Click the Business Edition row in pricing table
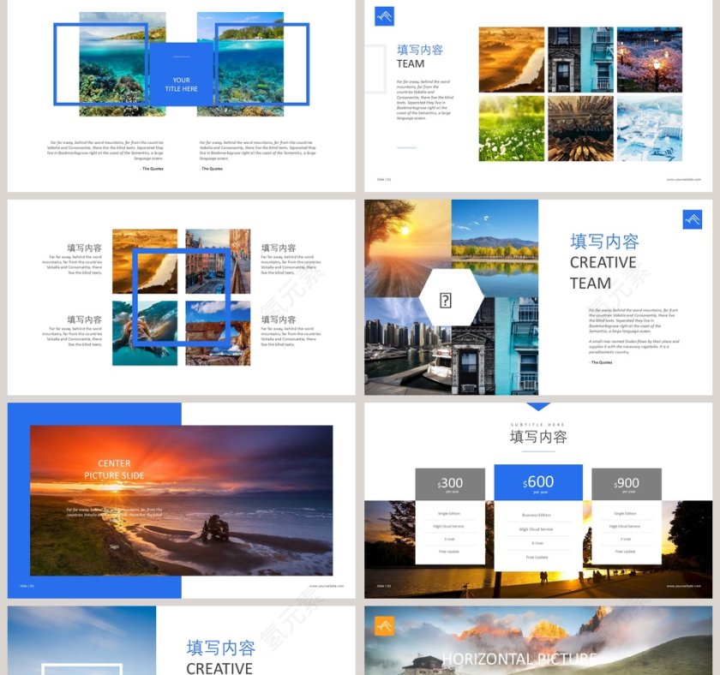 pos(537,515)
